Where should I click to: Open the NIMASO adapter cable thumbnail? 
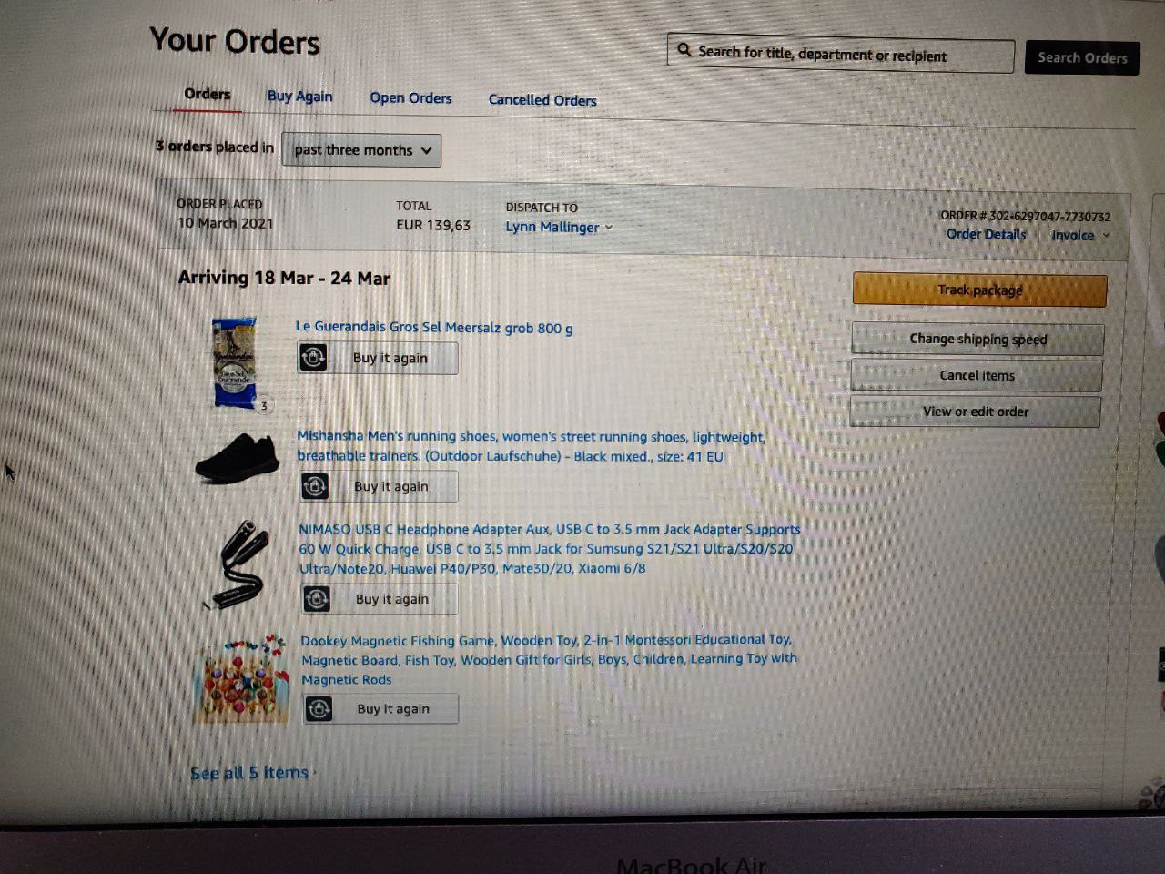point(237,564)
